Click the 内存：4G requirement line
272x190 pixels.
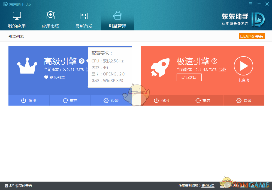(100, 67)
